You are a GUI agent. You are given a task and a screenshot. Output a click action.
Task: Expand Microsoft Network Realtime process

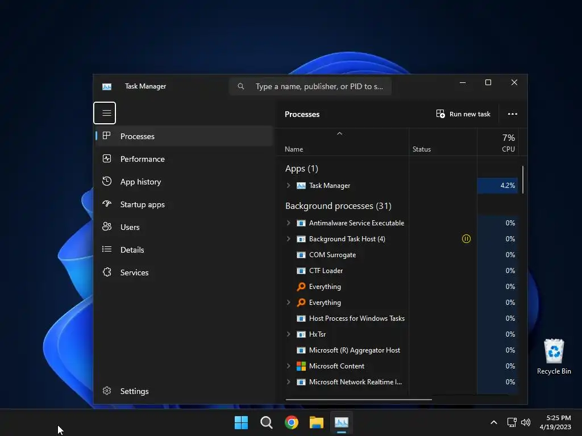pyautogui.click(x=288, y=382)
